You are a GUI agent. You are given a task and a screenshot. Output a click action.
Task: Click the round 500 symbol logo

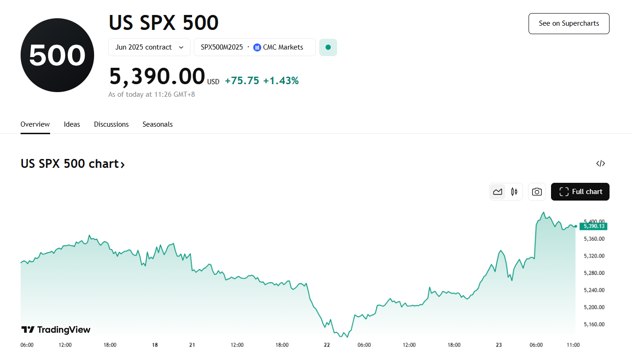click(57, 55)
